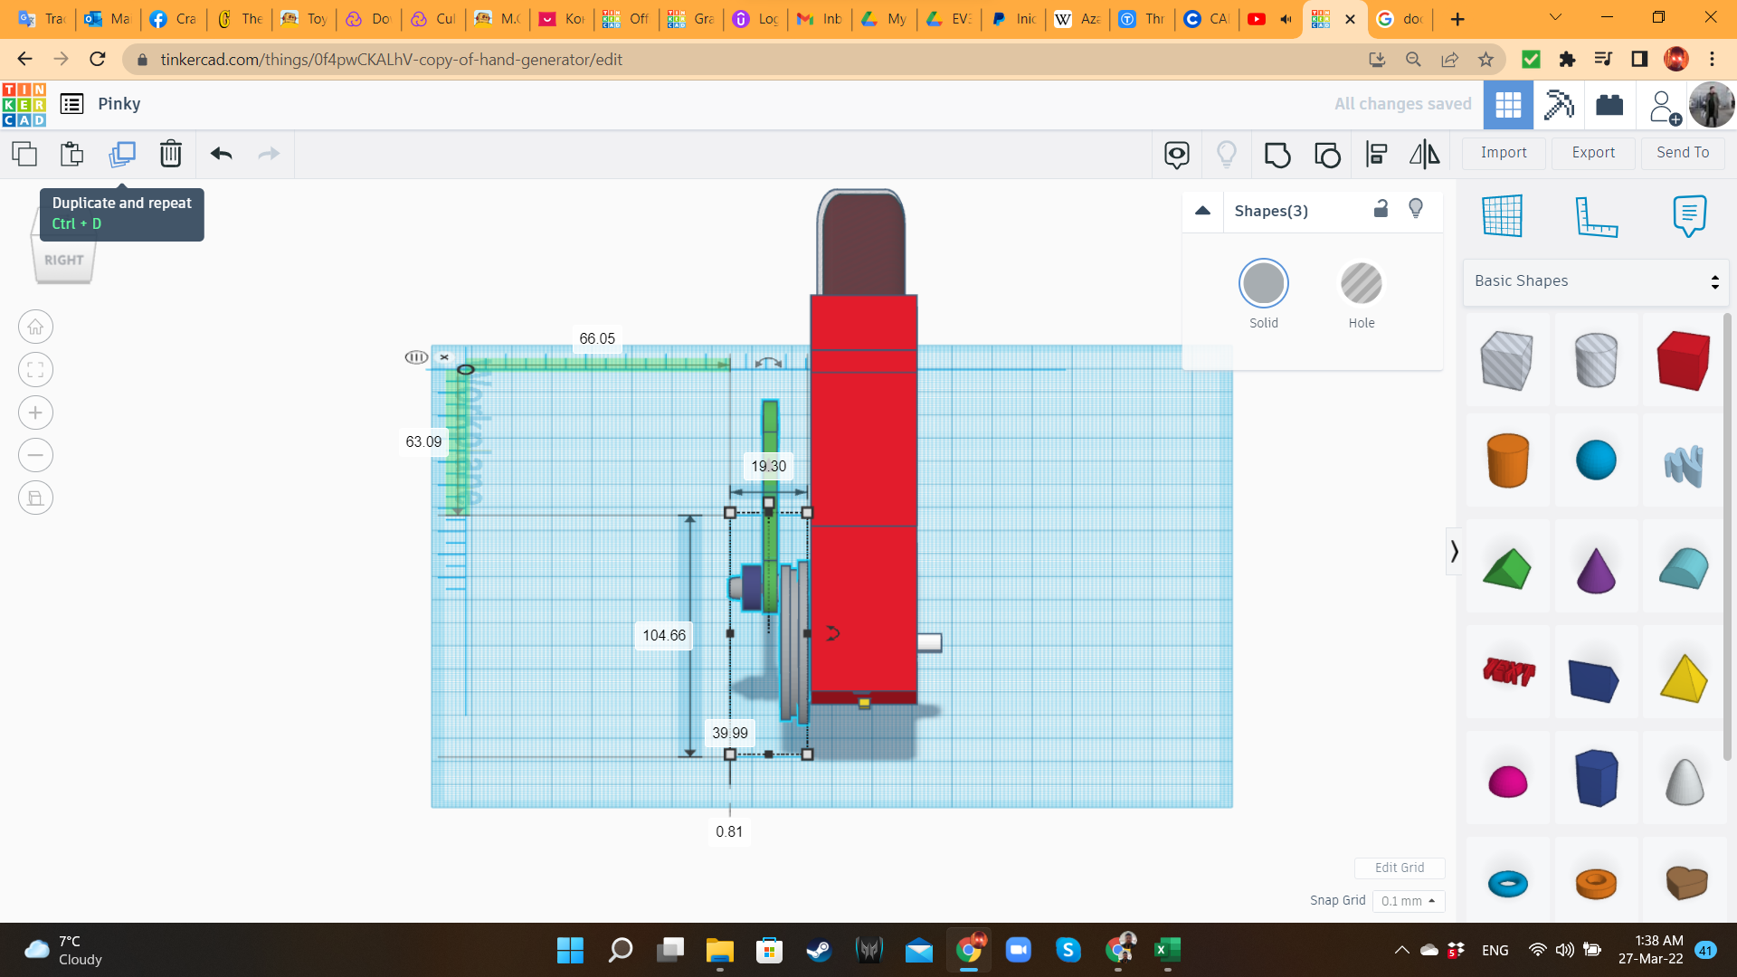The height and width of the screenshot is (977, 1737).
Task: Click Home view button
Action: (35, 327)
